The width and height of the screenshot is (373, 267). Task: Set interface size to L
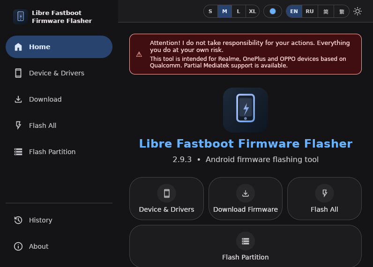pos(239,11)
